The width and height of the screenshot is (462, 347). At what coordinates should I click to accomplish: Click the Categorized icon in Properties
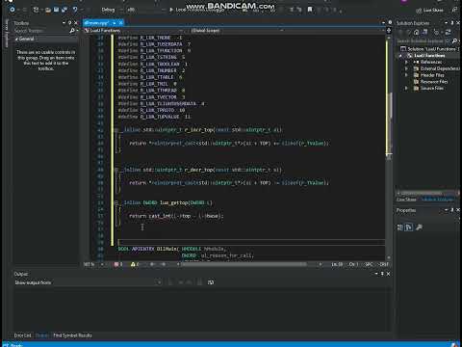400,227
